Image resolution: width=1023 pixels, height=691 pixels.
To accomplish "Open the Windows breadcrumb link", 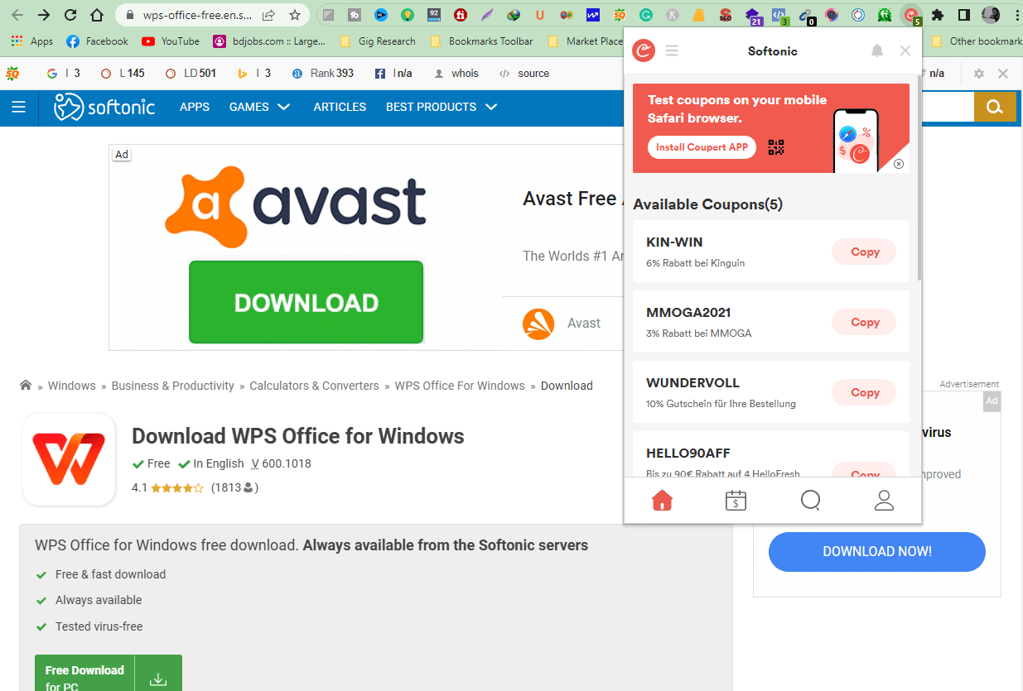I will [x=72, y=385].
